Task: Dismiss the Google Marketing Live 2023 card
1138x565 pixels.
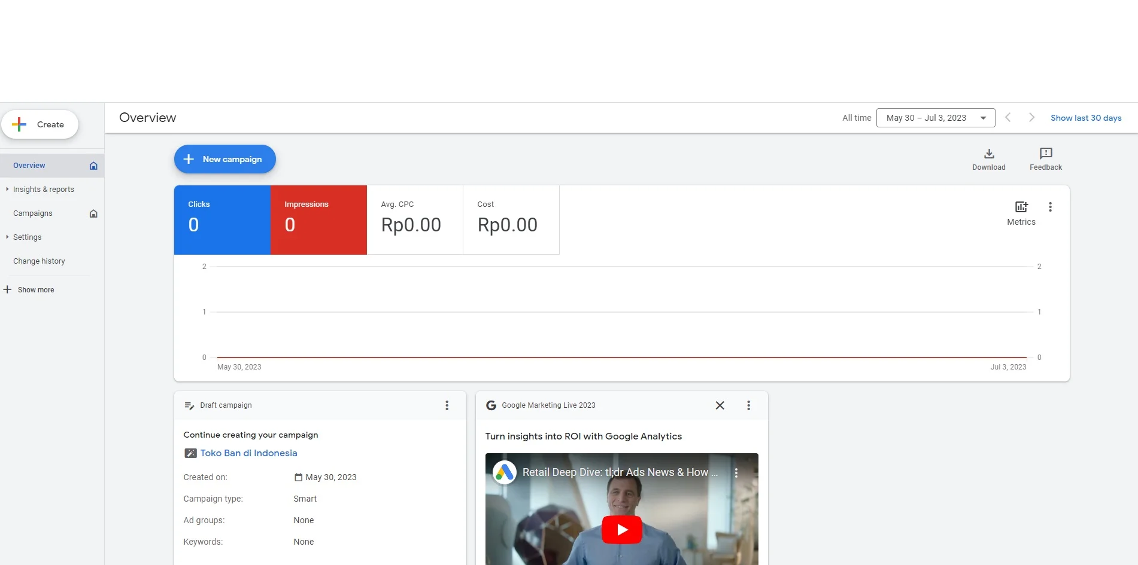Action: pyautogui.click(x=720, y=405)
